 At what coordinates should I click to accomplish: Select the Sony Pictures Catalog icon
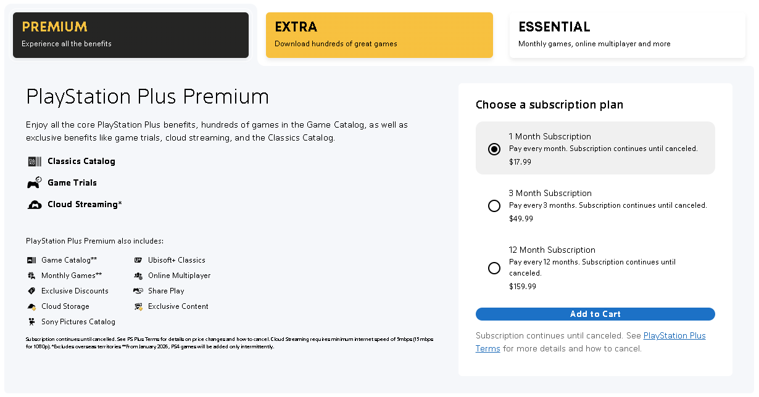[31, 321]
